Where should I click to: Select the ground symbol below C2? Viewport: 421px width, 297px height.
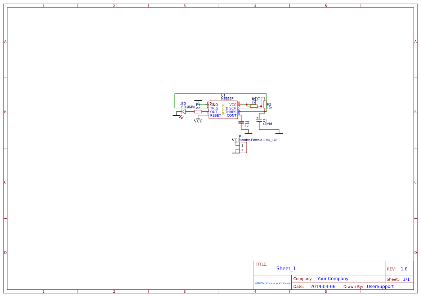[x=248, y=132]
